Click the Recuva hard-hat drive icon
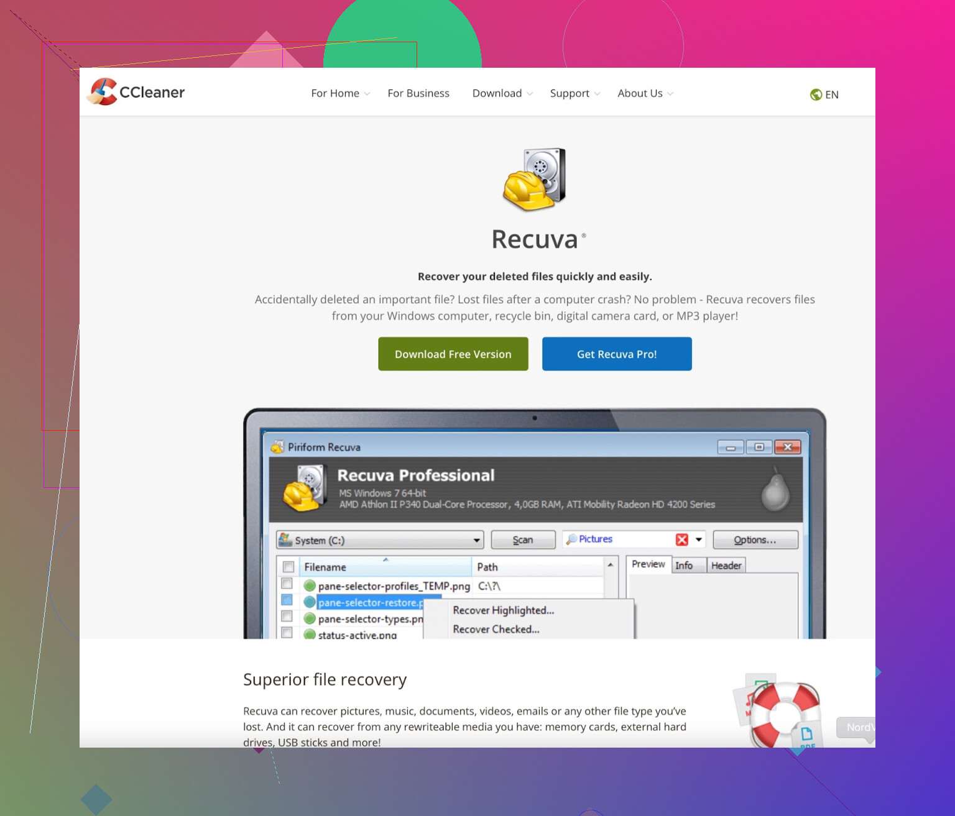 pyautogui.click(x=535, y=179)
